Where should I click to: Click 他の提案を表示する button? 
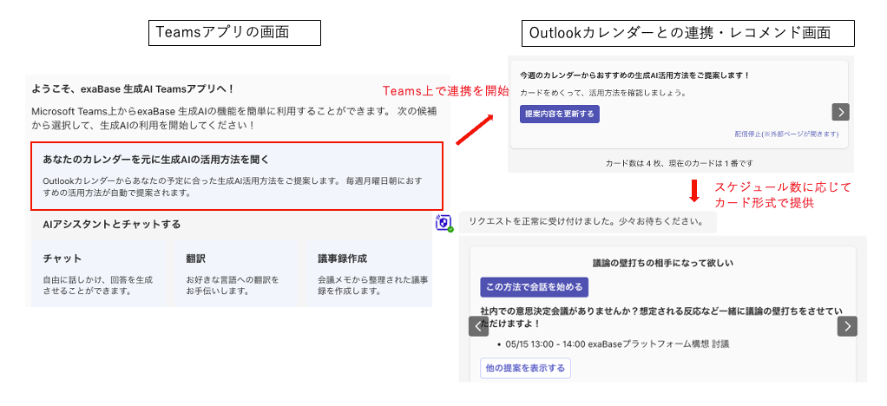525,368
